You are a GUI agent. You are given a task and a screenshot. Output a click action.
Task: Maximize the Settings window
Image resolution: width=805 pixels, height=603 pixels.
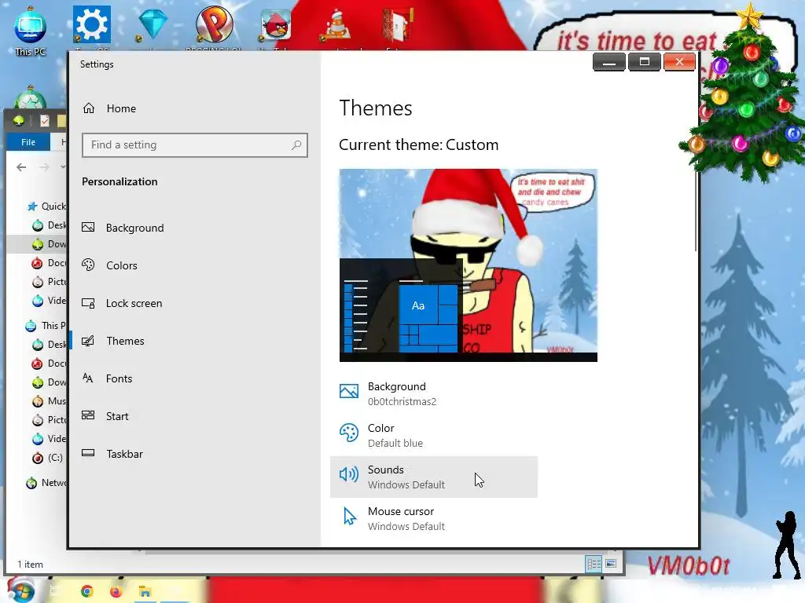click(645, 62)
